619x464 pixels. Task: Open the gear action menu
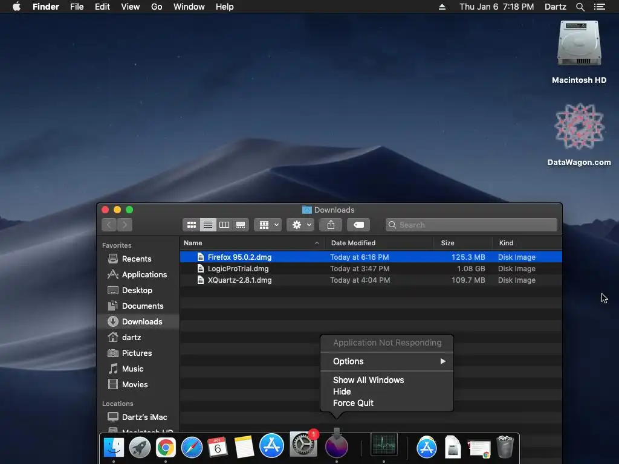point(301,225)
